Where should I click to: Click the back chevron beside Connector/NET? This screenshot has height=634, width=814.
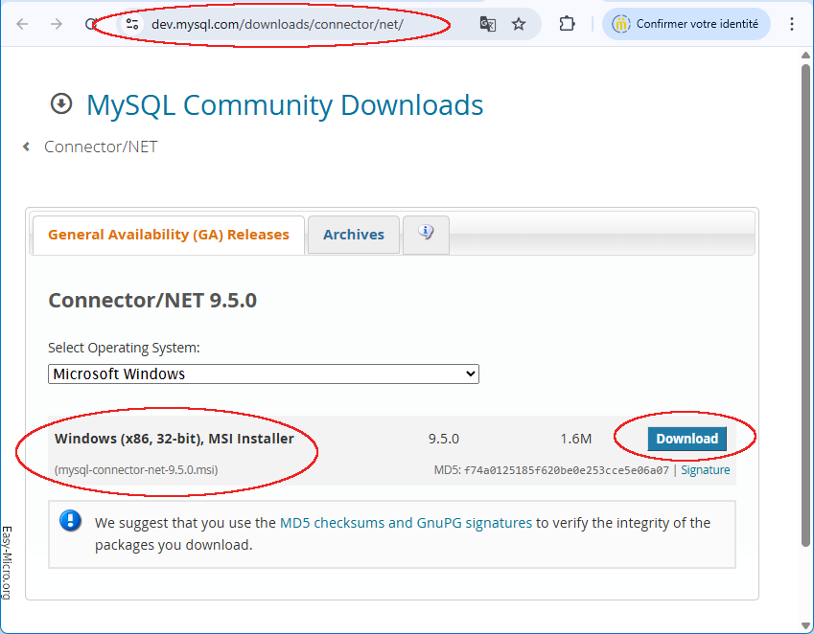[x=27, y=147]
